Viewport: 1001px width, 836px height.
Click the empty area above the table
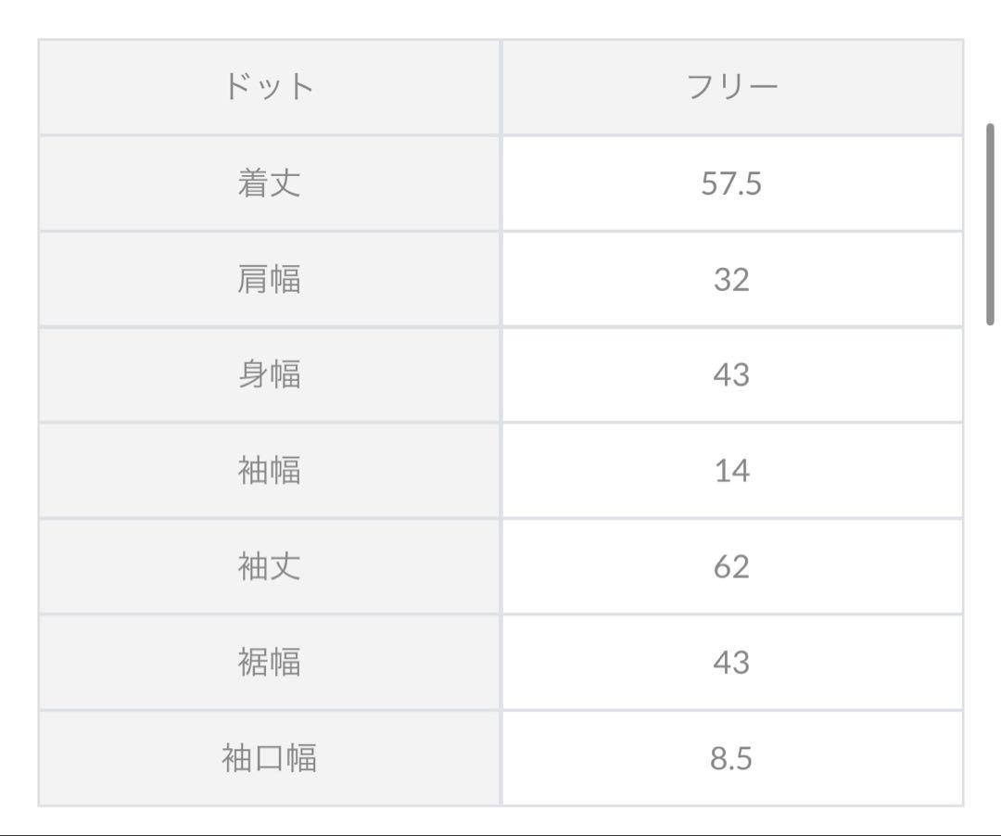[x=500, y=19]
